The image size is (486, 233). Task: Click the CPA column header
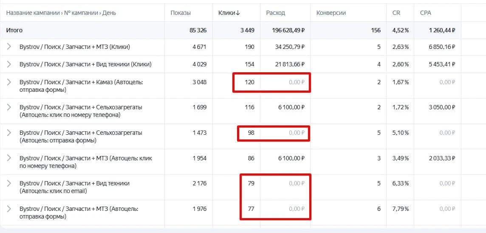pyautogui.click(x=426, y=13)
